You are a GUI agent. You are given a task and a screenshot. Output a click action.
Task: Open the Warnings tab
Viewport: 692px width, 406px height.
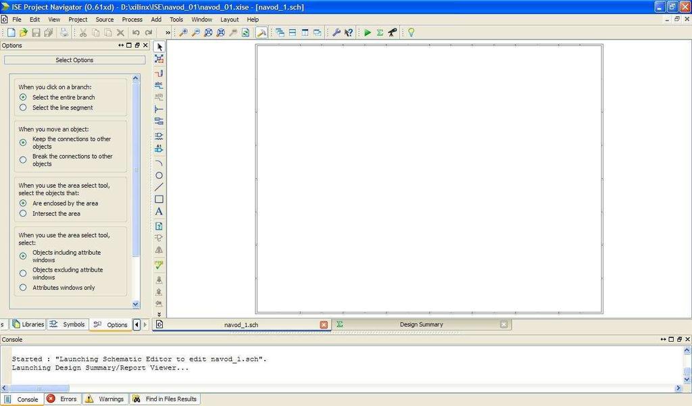click(x=105, y=399)
